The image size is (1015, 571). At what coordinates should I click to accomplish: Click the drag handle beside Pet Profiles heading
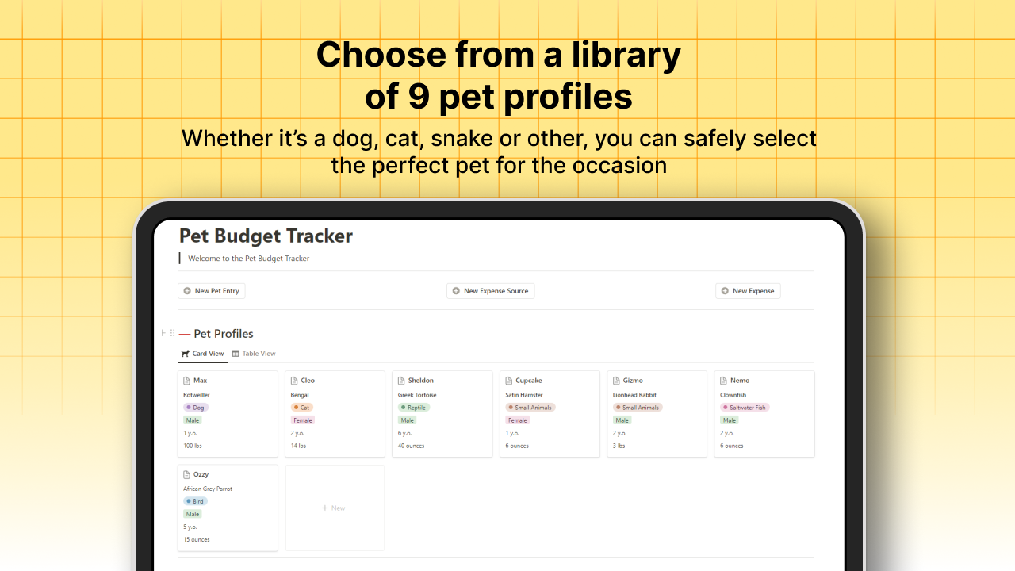tap(172, 333)
